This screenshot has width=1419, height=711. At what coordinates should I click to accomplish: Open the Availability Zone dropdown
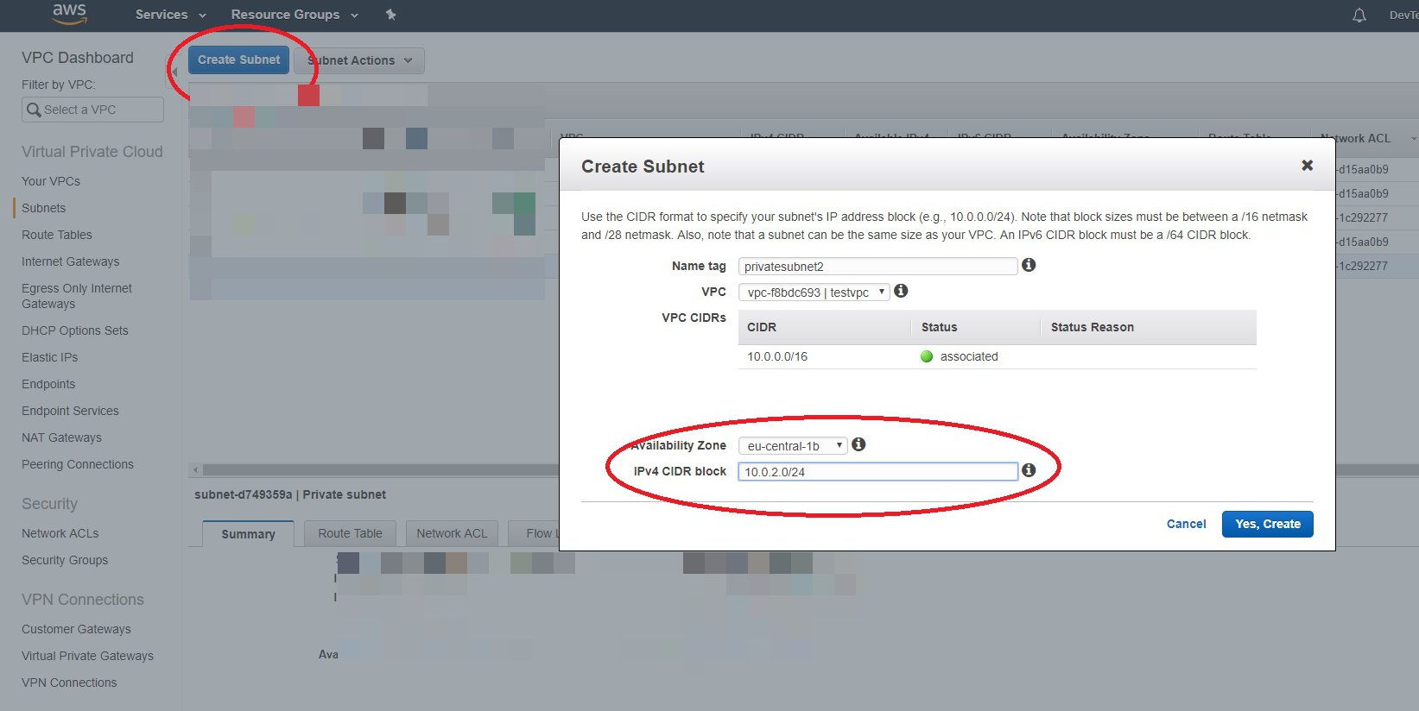coord(793,446)
